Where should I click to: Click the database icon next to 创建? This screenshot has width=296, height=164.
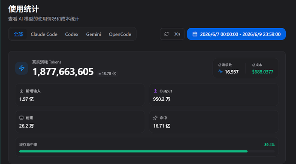coord(21,118)
